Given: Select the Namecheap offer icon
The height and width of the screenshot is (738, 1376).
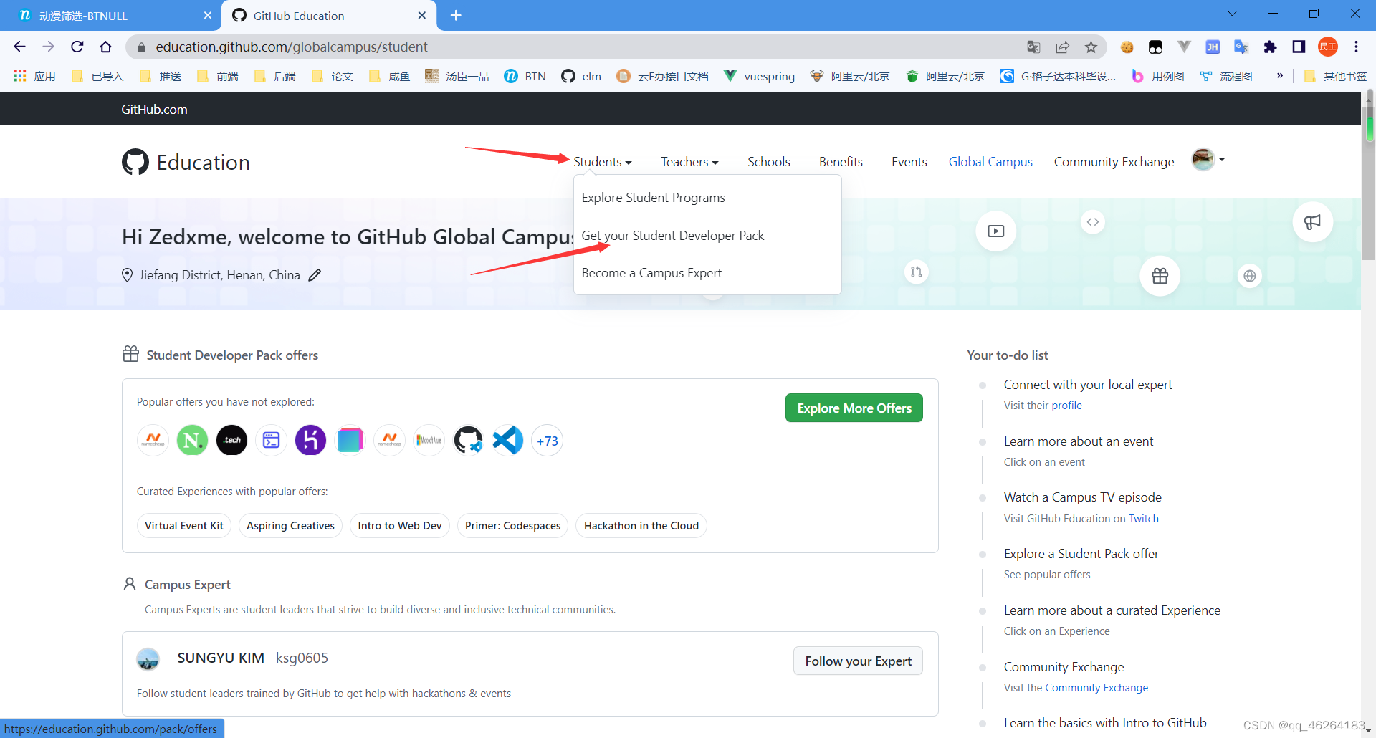Looking at the screenshot, I should [x=153, y=440].
